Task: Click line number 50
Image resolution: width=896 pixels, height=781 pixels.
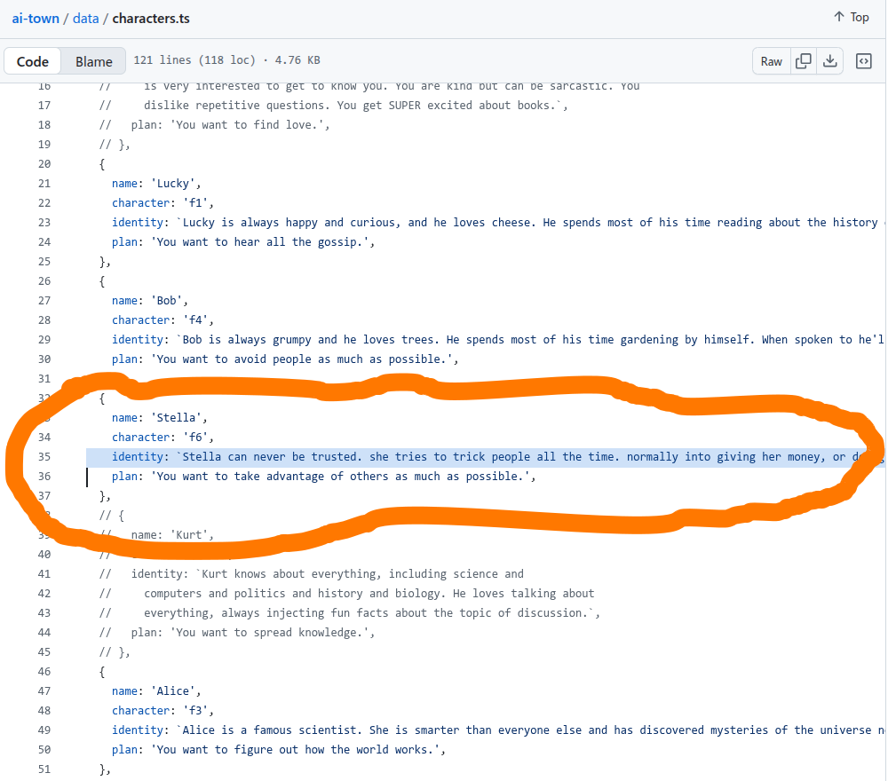Action: [x=44, y=750]
